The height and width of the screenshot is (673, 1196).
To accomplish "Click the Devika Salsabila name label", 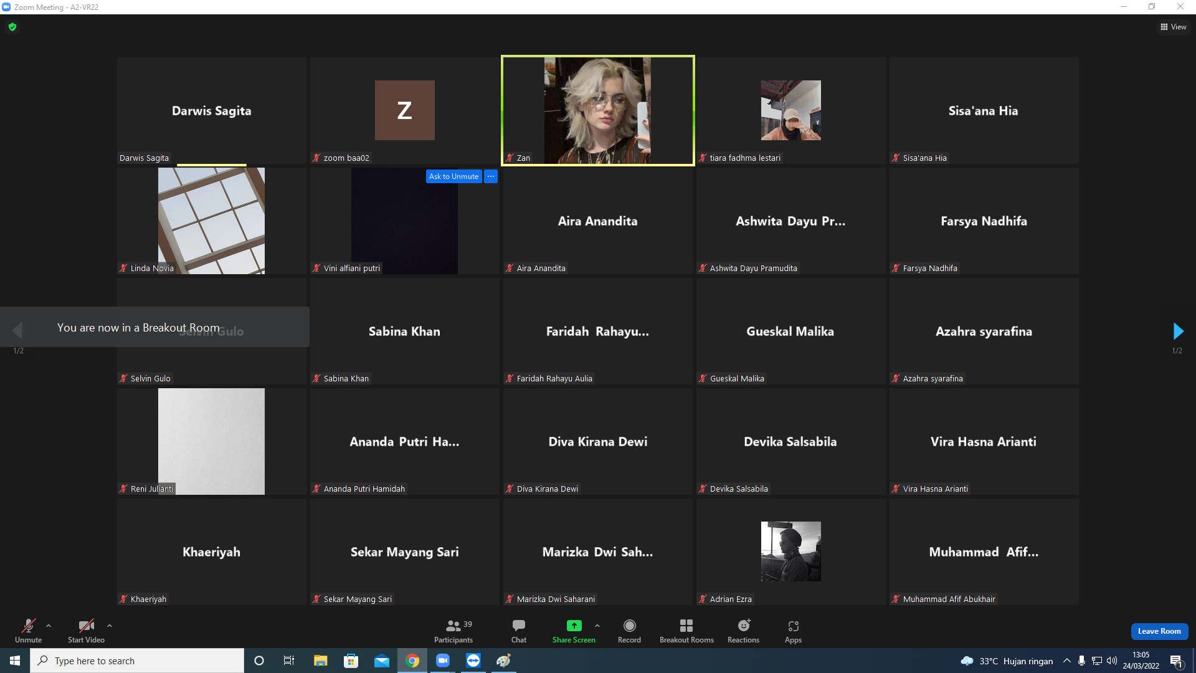I will point(739,489).
